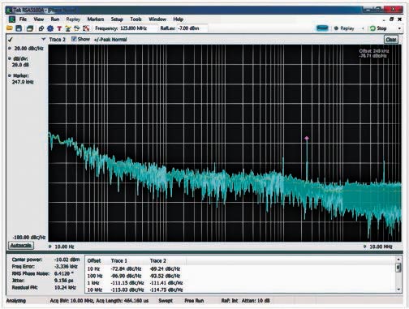Toggle the Preset button in toolbar
This screenshot has width=409, height=309.
point(322,28)
